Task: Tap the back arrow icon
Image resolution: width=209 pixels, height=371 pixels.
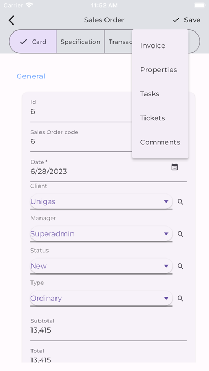Action: click(x=11, y=20)
